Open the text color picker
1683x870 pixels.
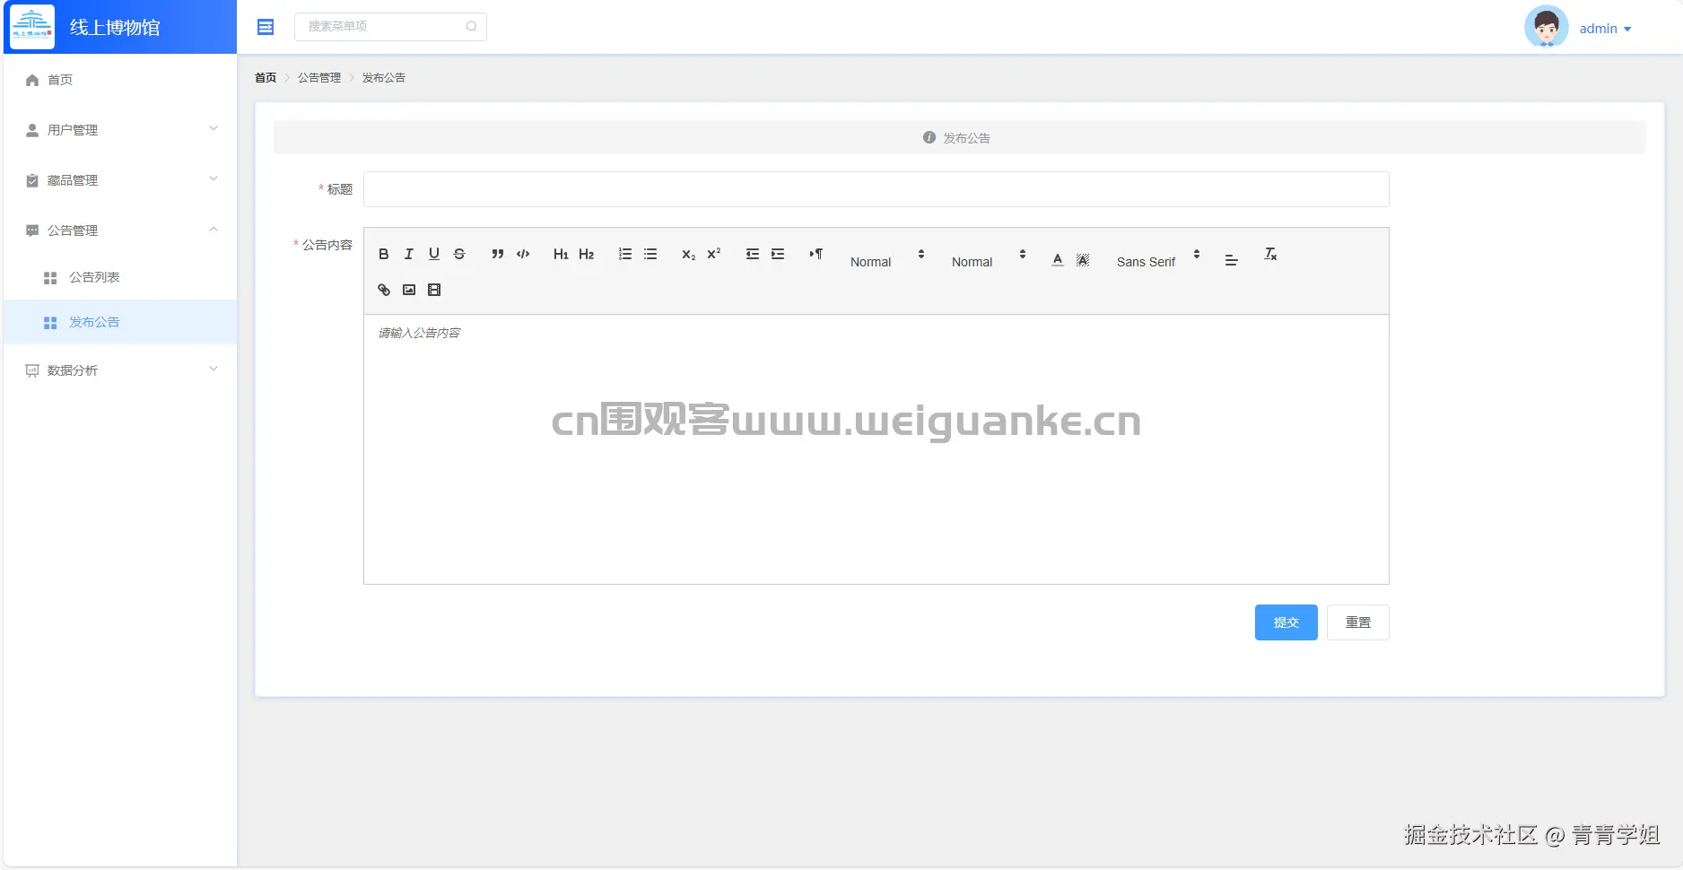coord(1058,259)
